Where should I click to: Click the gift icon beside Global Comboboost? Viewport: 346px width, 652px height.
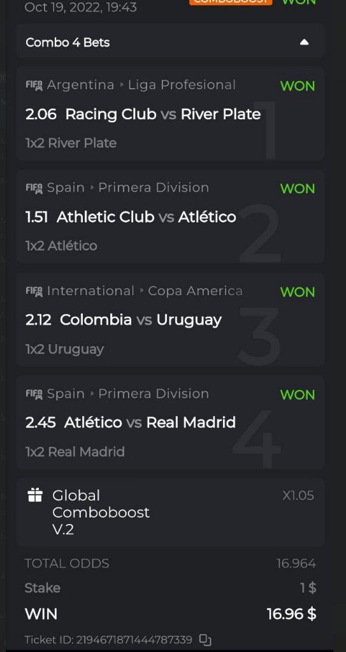click(x=35, y=495)
